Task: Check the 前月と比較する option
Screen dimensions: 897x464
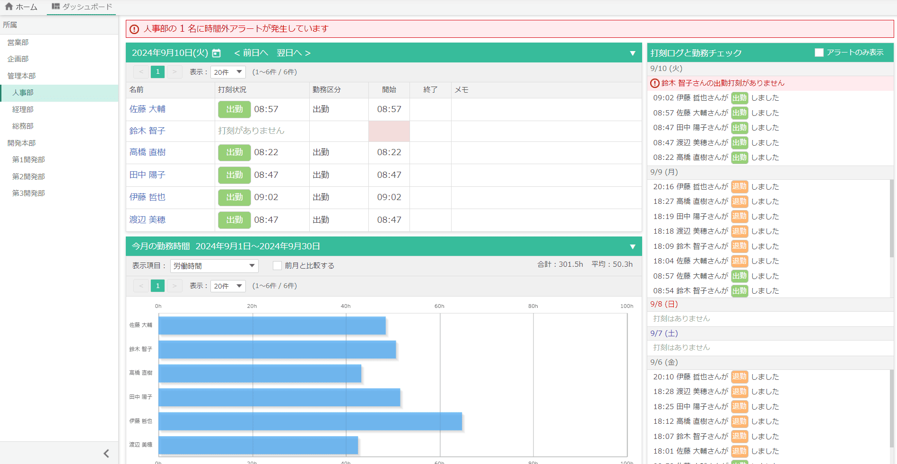Action: pyautogui.click(x=278, y=266)
